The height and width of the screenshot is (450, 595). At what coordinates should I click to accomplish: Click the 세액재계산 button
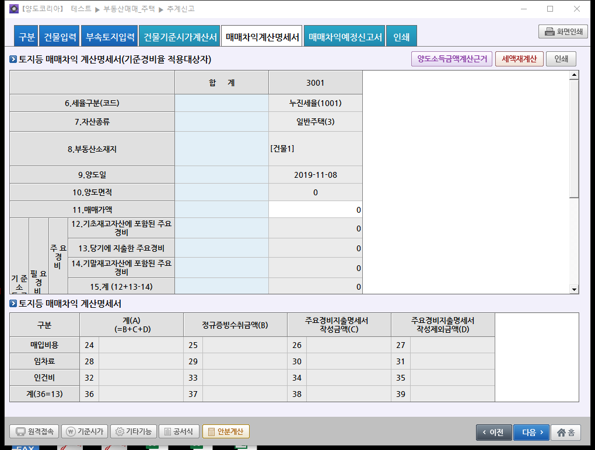click(519, 59)
